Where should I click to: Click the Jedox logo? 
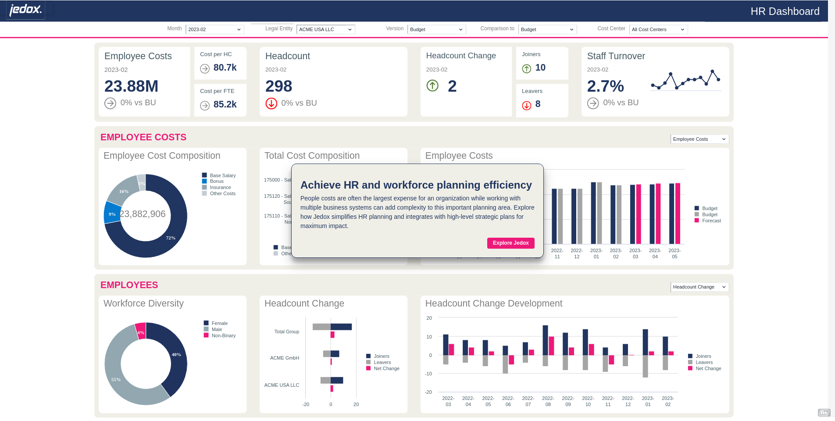[x=25, y=10]
